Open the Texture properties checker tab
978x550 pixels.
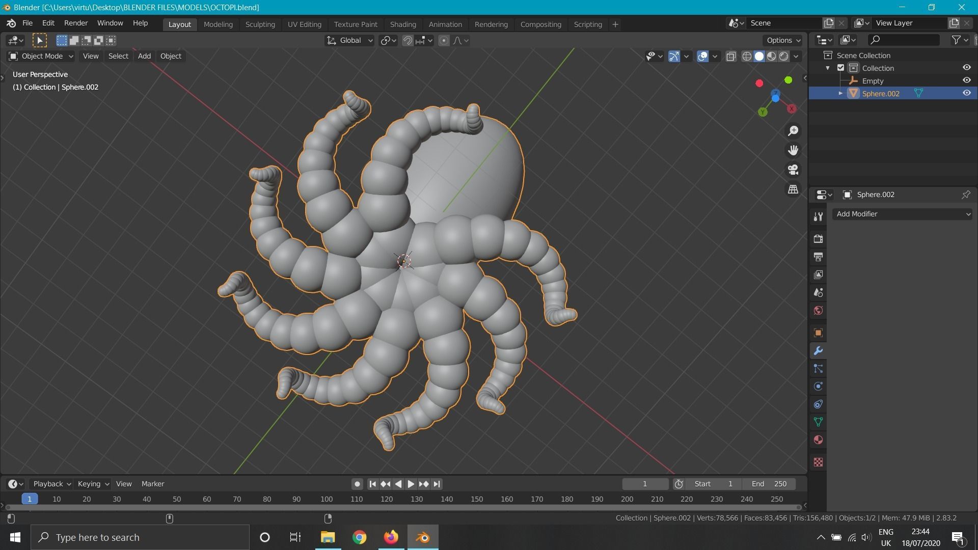(x=818, y=462)
